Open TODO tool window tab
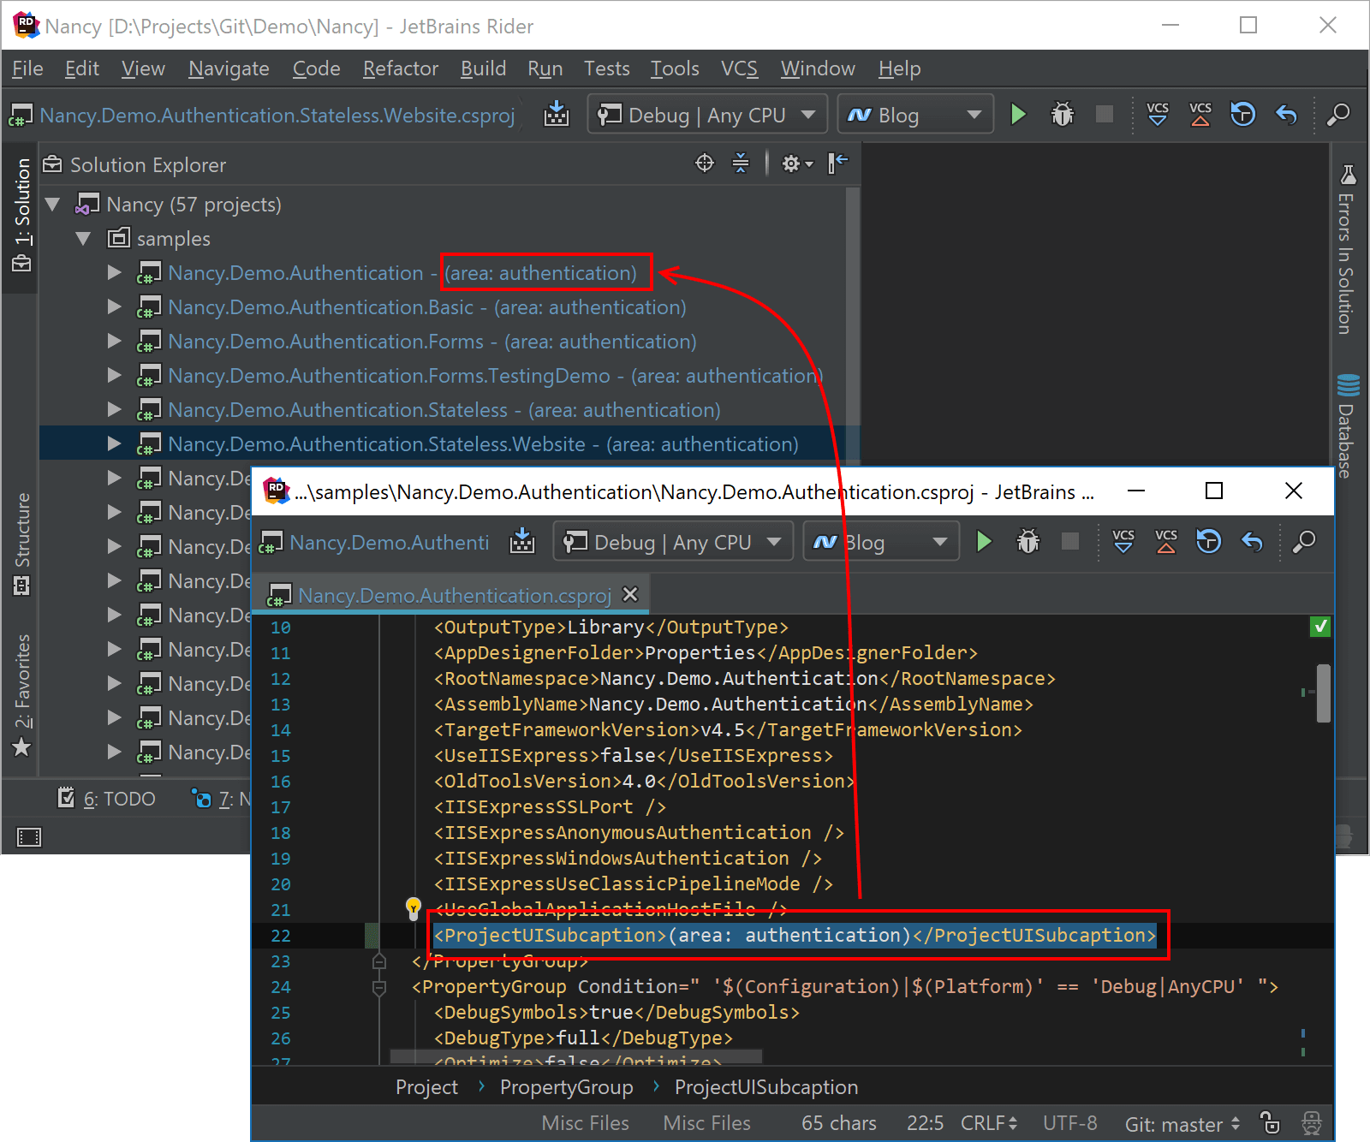Viewport: 1370px width, 1142px height. [x=106, y=799]
